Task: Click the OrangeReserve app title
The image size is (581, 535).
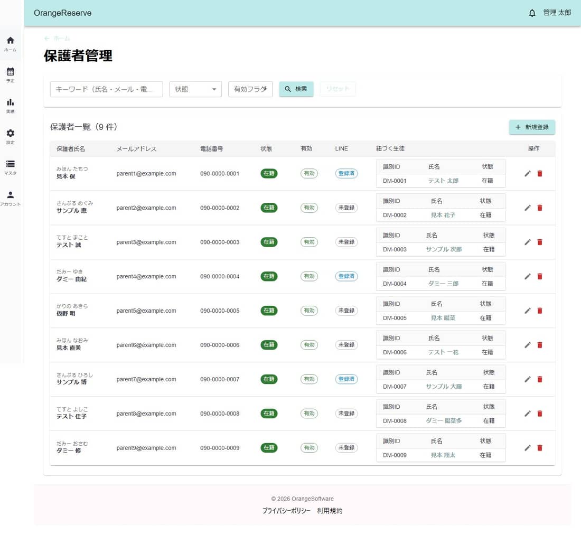Action: (63, 13)
